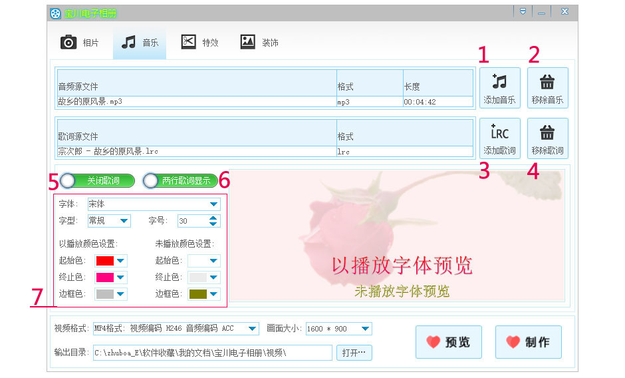Viewport: 625px width, 378px height.
Task: Click the 移除音乐 trash button
Action: click(x=547, y=88)
